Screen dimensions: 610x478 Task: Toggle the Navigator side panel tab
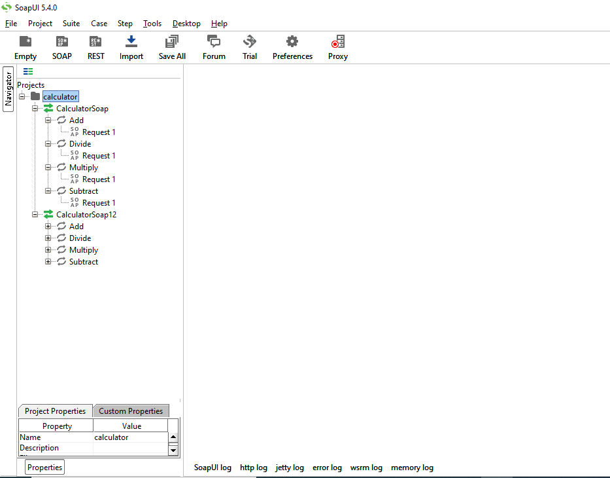pos(8,89)
